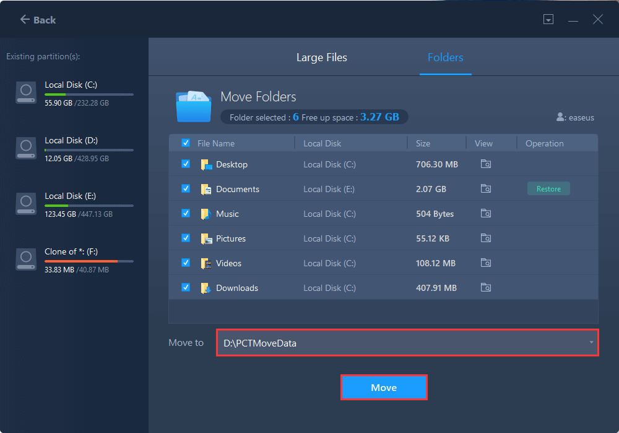Uncheck the Desktop folder checkbox

tap(186, 164)
